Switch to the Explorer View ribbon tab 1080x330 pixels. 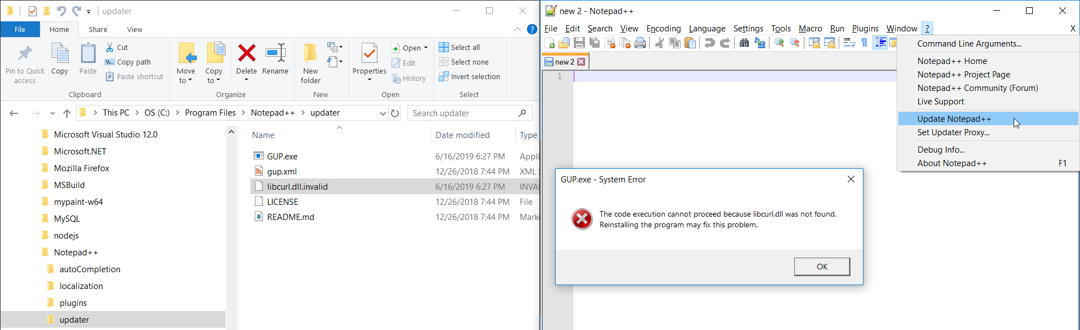coord(134,29)
